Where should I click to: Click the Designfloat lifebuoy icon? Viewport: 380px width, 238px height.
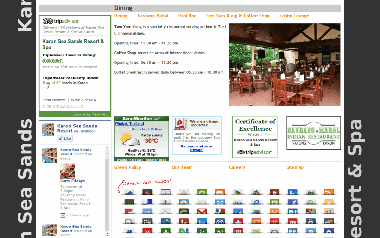coord(184,202)
